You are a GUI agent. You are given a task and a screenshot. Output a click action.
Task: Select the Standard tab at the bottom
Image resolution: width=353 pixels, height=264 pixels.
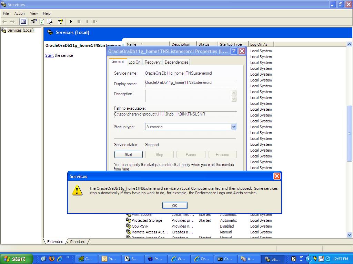click(78, 242)
